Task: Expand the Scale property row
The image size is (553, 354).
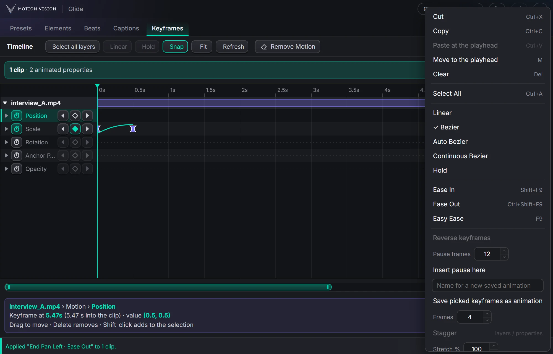Action: (6, 129)
